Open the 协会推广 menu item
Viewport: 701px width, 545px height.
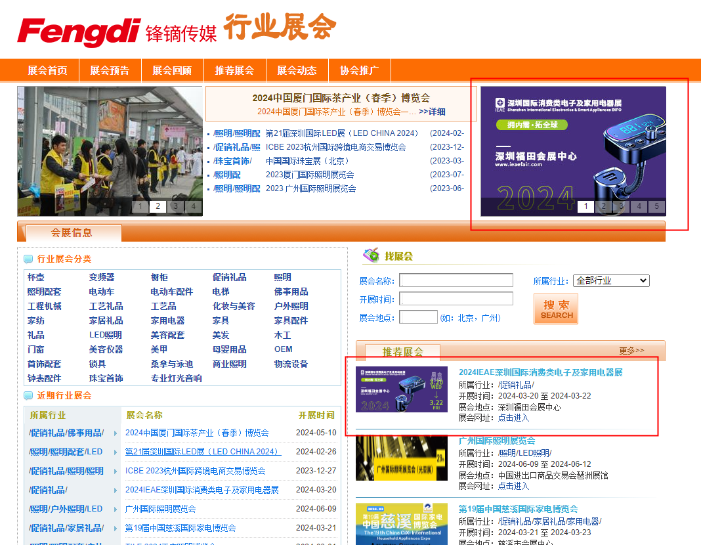(x=360, y=70)
